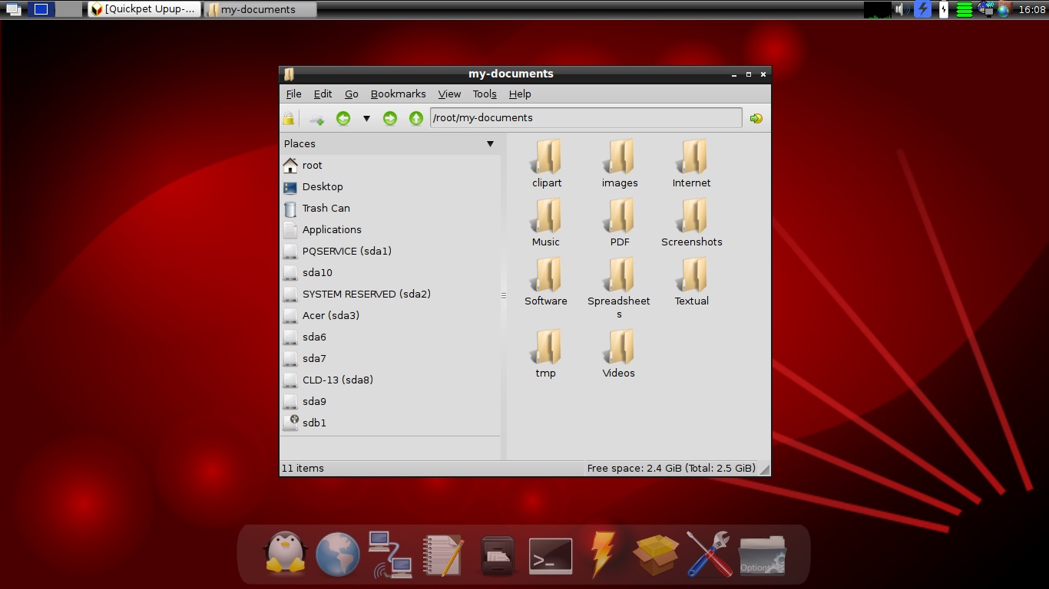Open the back history dropdown arrow
This screenshot has height=589, width=1049.
(x=366, y=119)
